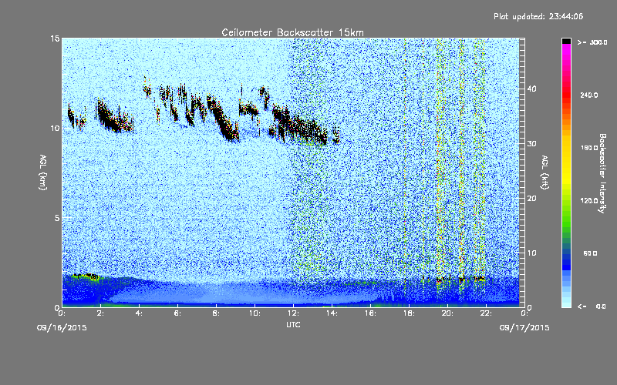Click the red band of the colorbar

(566, 94)
